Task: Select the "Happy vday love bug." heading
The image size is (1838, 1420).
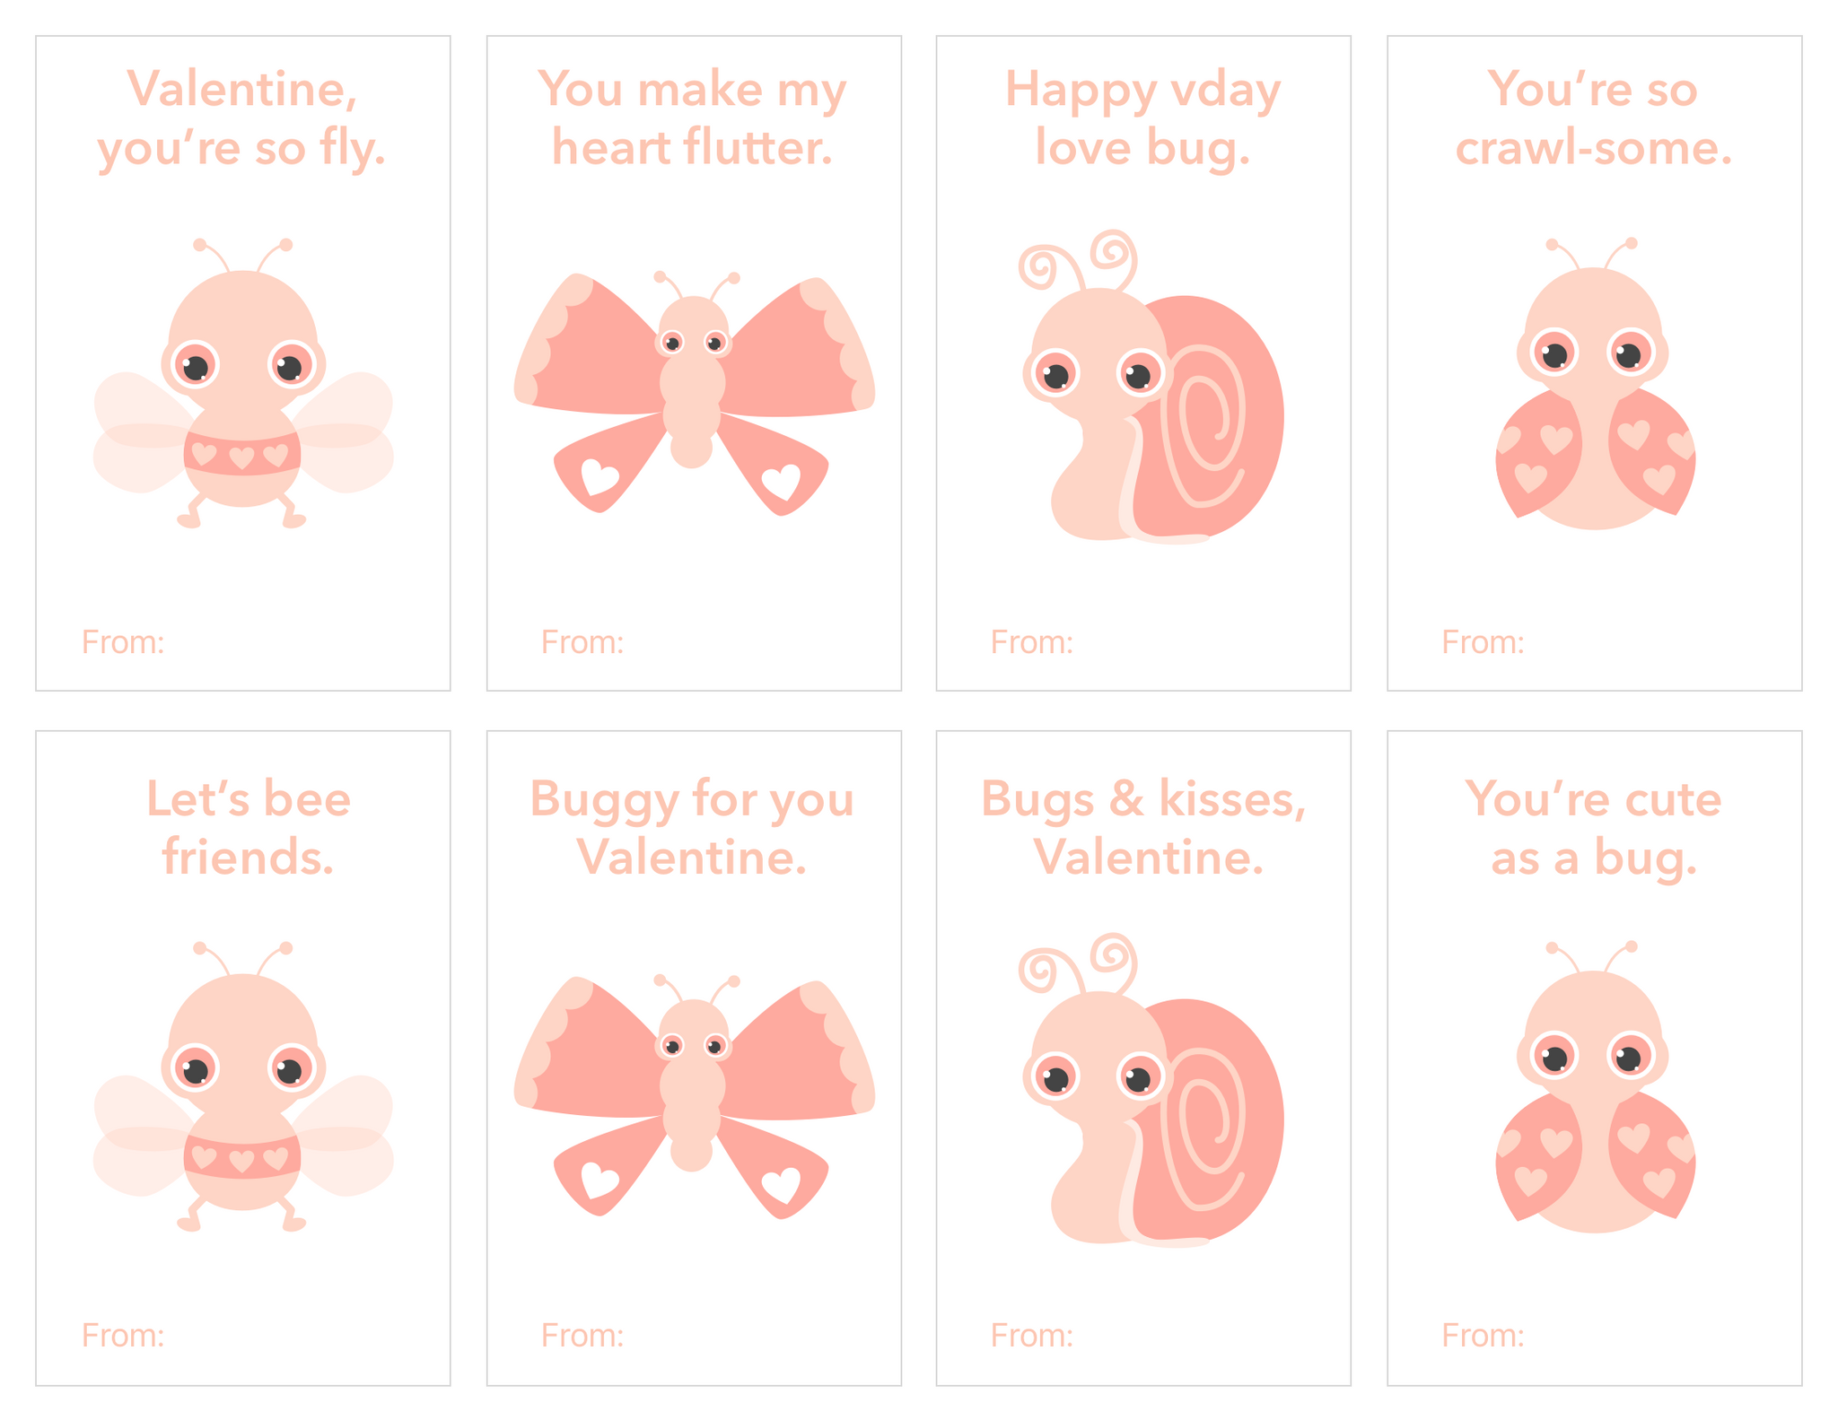Action: coord(1142,118)
